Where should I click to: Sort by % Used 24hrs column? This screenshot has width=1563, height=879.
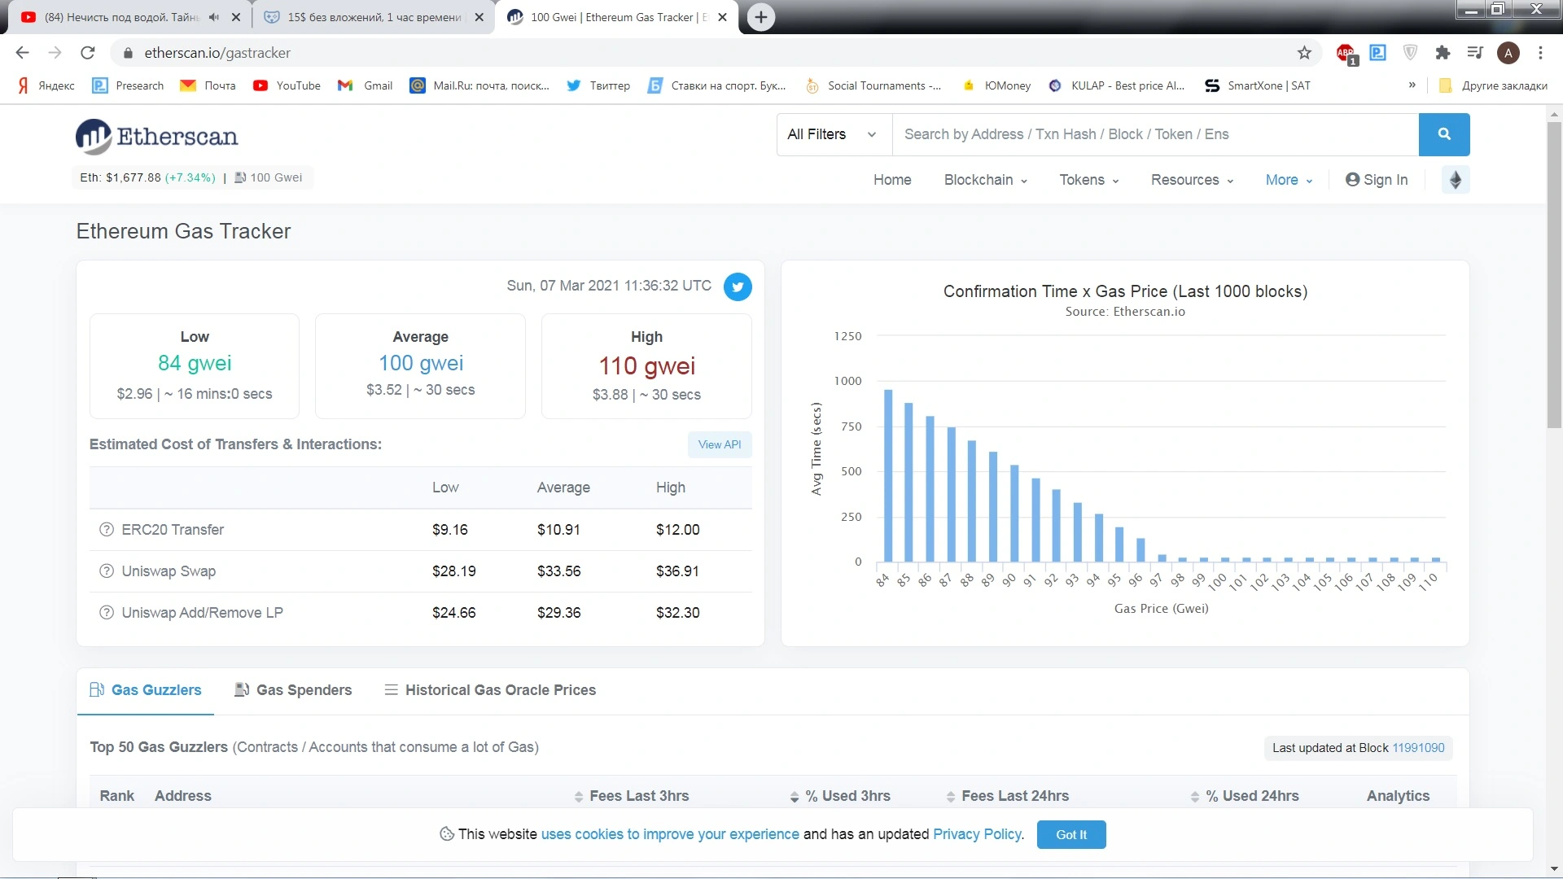click(x=1245, y=796)
